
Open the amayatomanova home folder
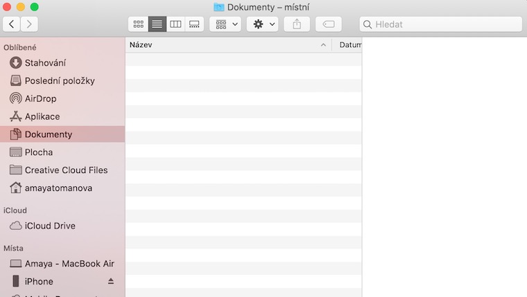pyautogui.click(x=62, y=188)
